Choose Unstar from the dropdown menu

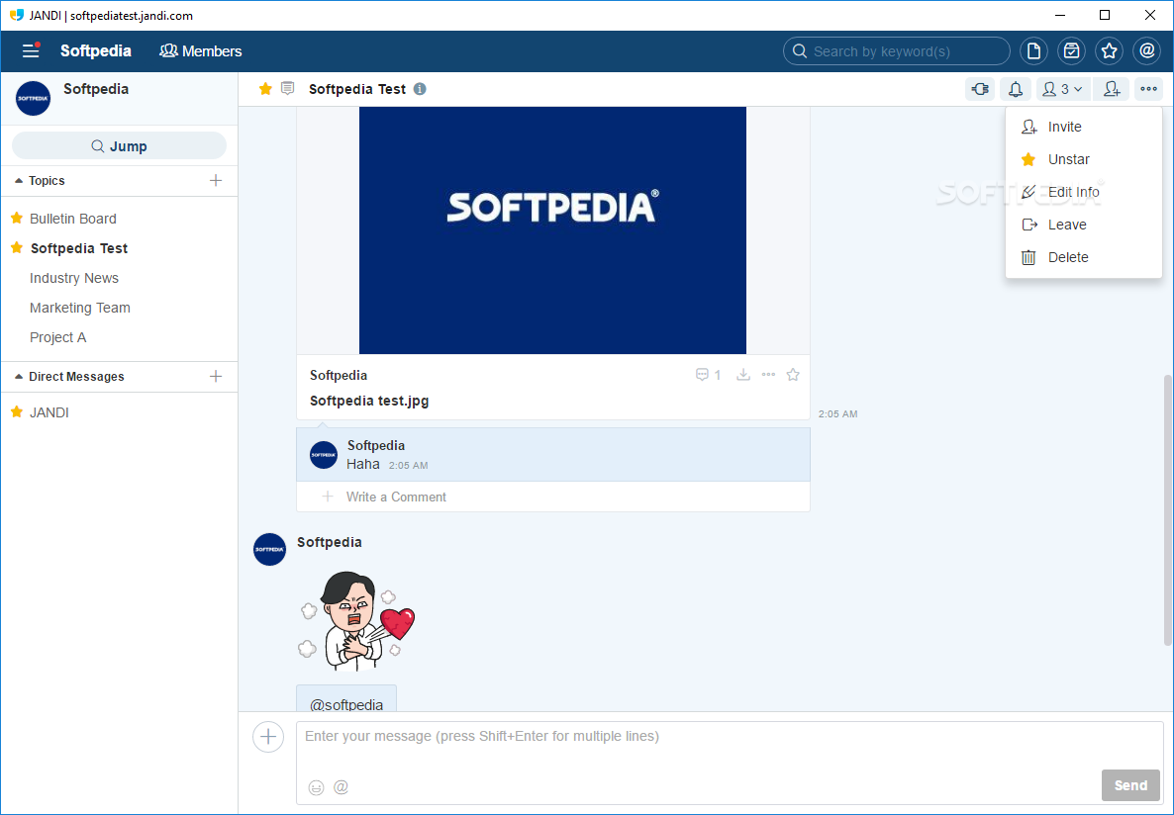click(x=1083, y=159)
